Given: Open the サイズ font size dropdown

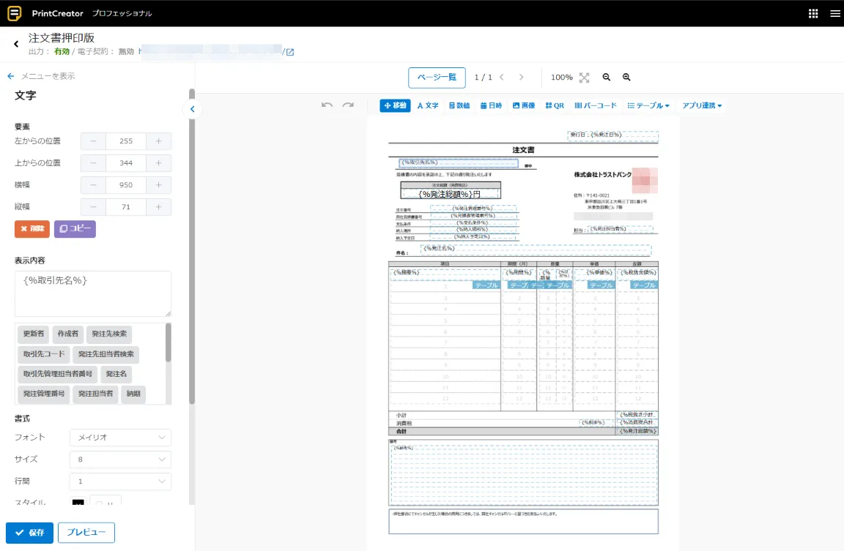Looking at the screenshot, I should [120, 460].
